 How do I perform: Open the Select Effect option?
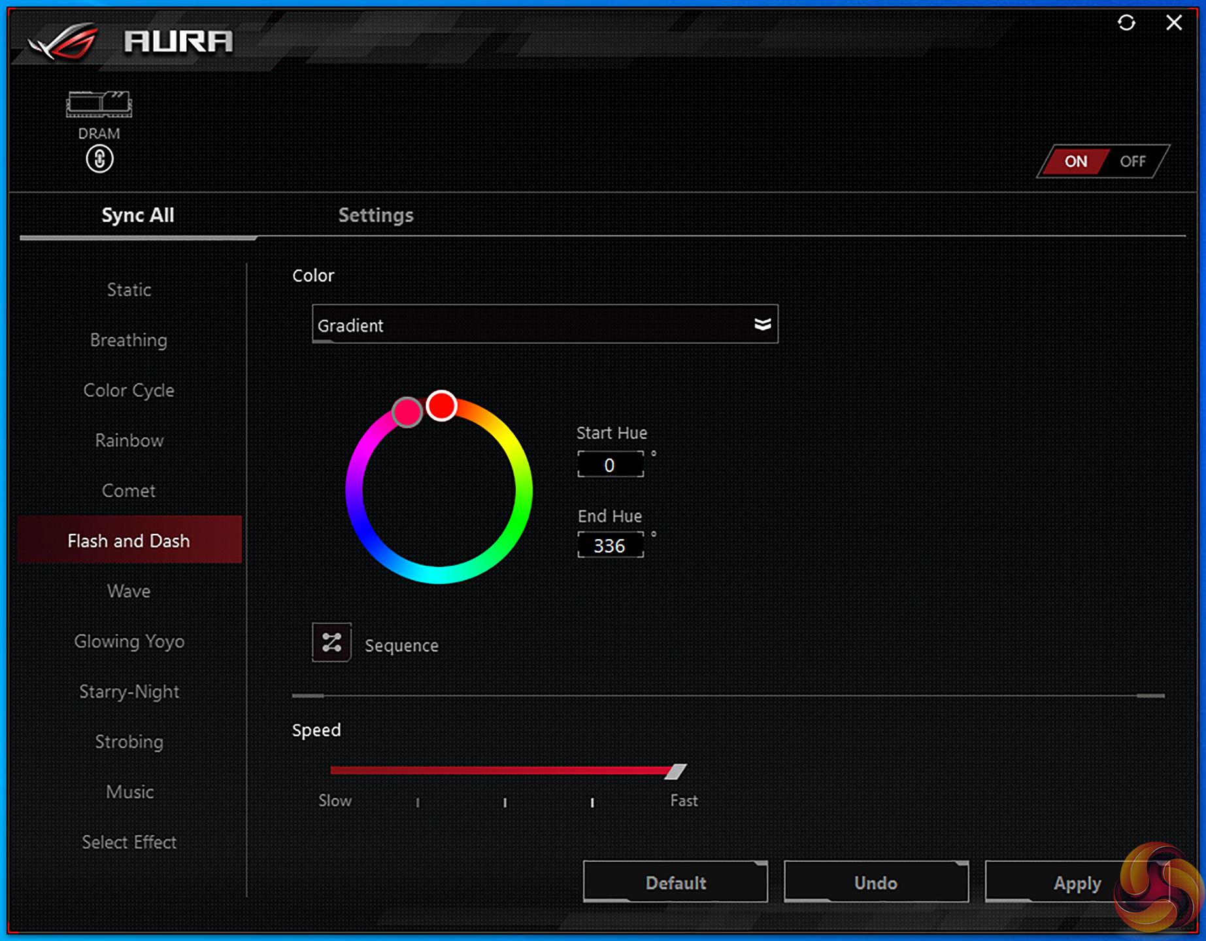point(129,842)
